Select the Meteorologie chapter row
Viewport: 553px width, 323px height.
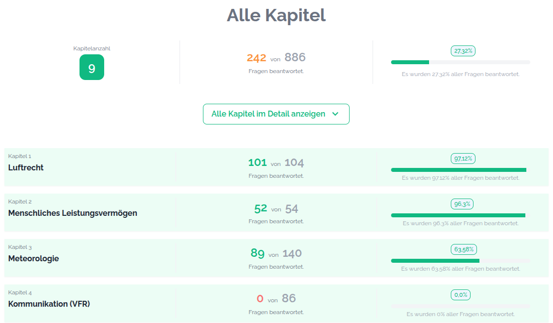tap(34, 258)
